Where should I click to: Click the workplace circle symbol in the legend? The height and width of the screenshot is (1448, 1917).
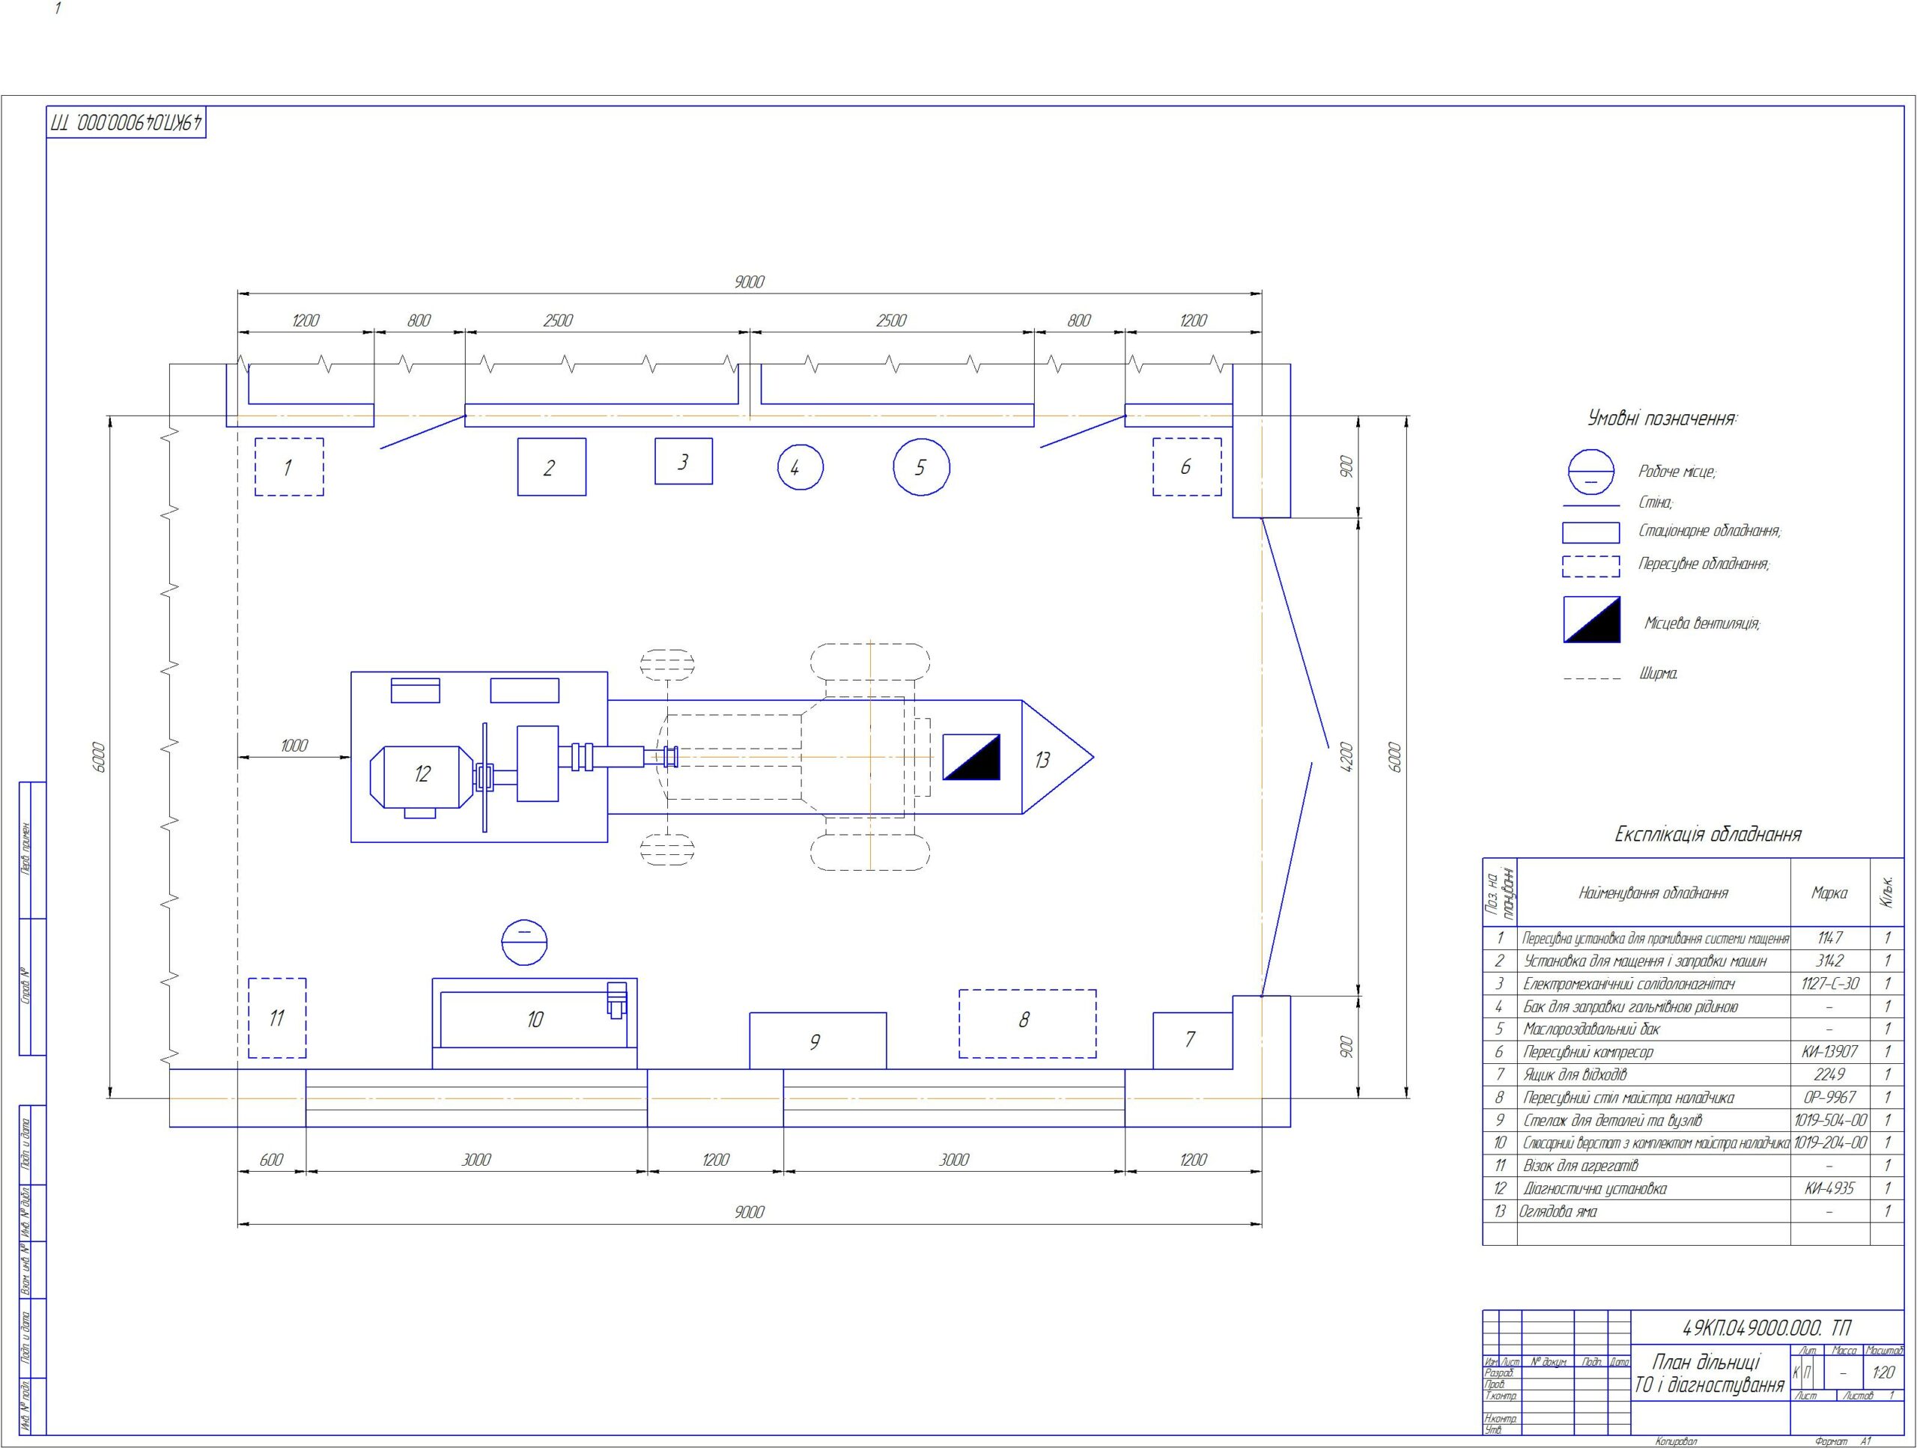tap(1591, 472)
